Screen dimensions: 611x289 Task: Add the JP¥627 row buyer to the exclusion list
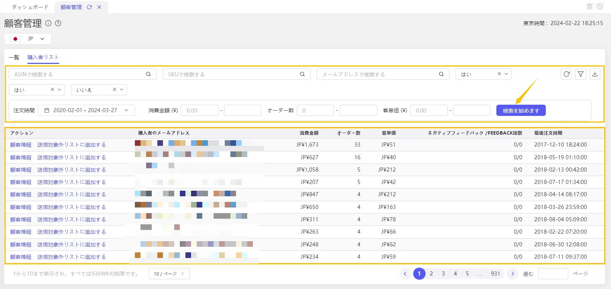pos(72,157)
